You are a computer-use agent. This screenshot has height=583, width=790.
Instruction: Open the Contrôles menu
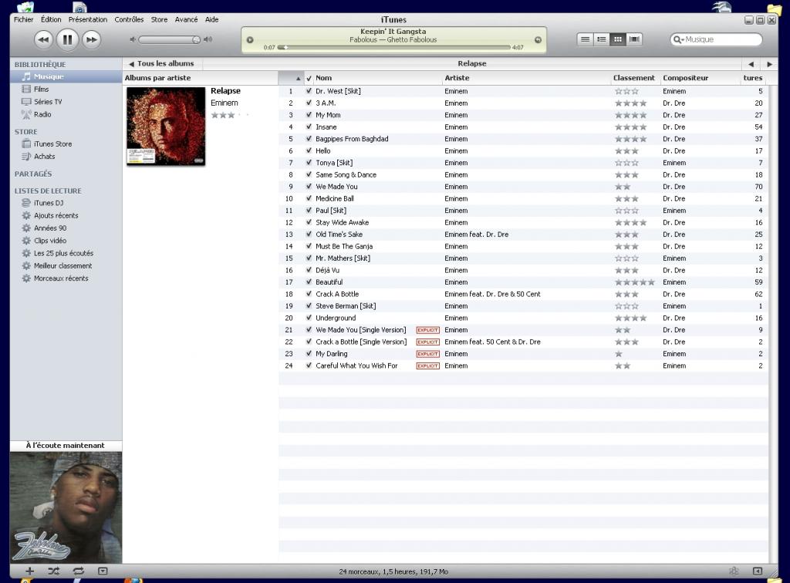129,19
